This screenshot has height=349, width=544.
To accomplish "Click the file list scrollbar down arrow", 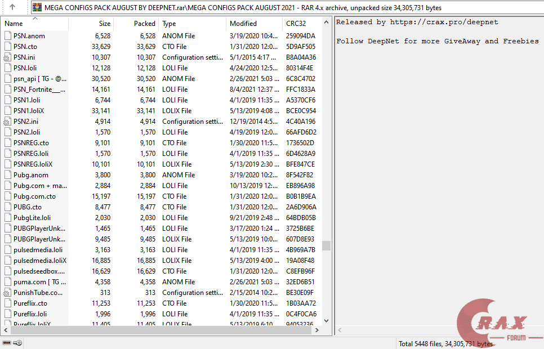I will [325, 321].
